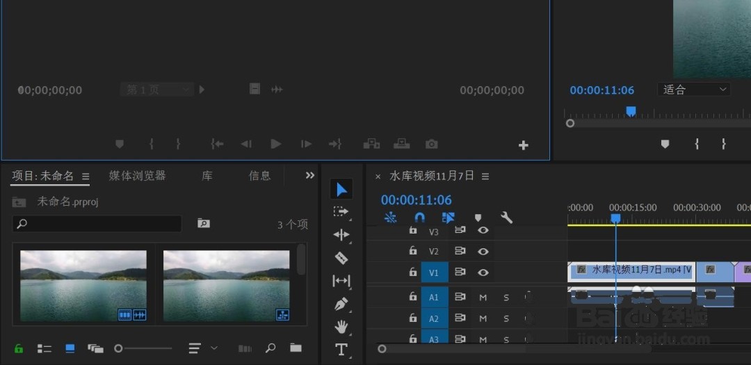
Task: Toggle Snap in the timeline
Action: coord(419,218)
